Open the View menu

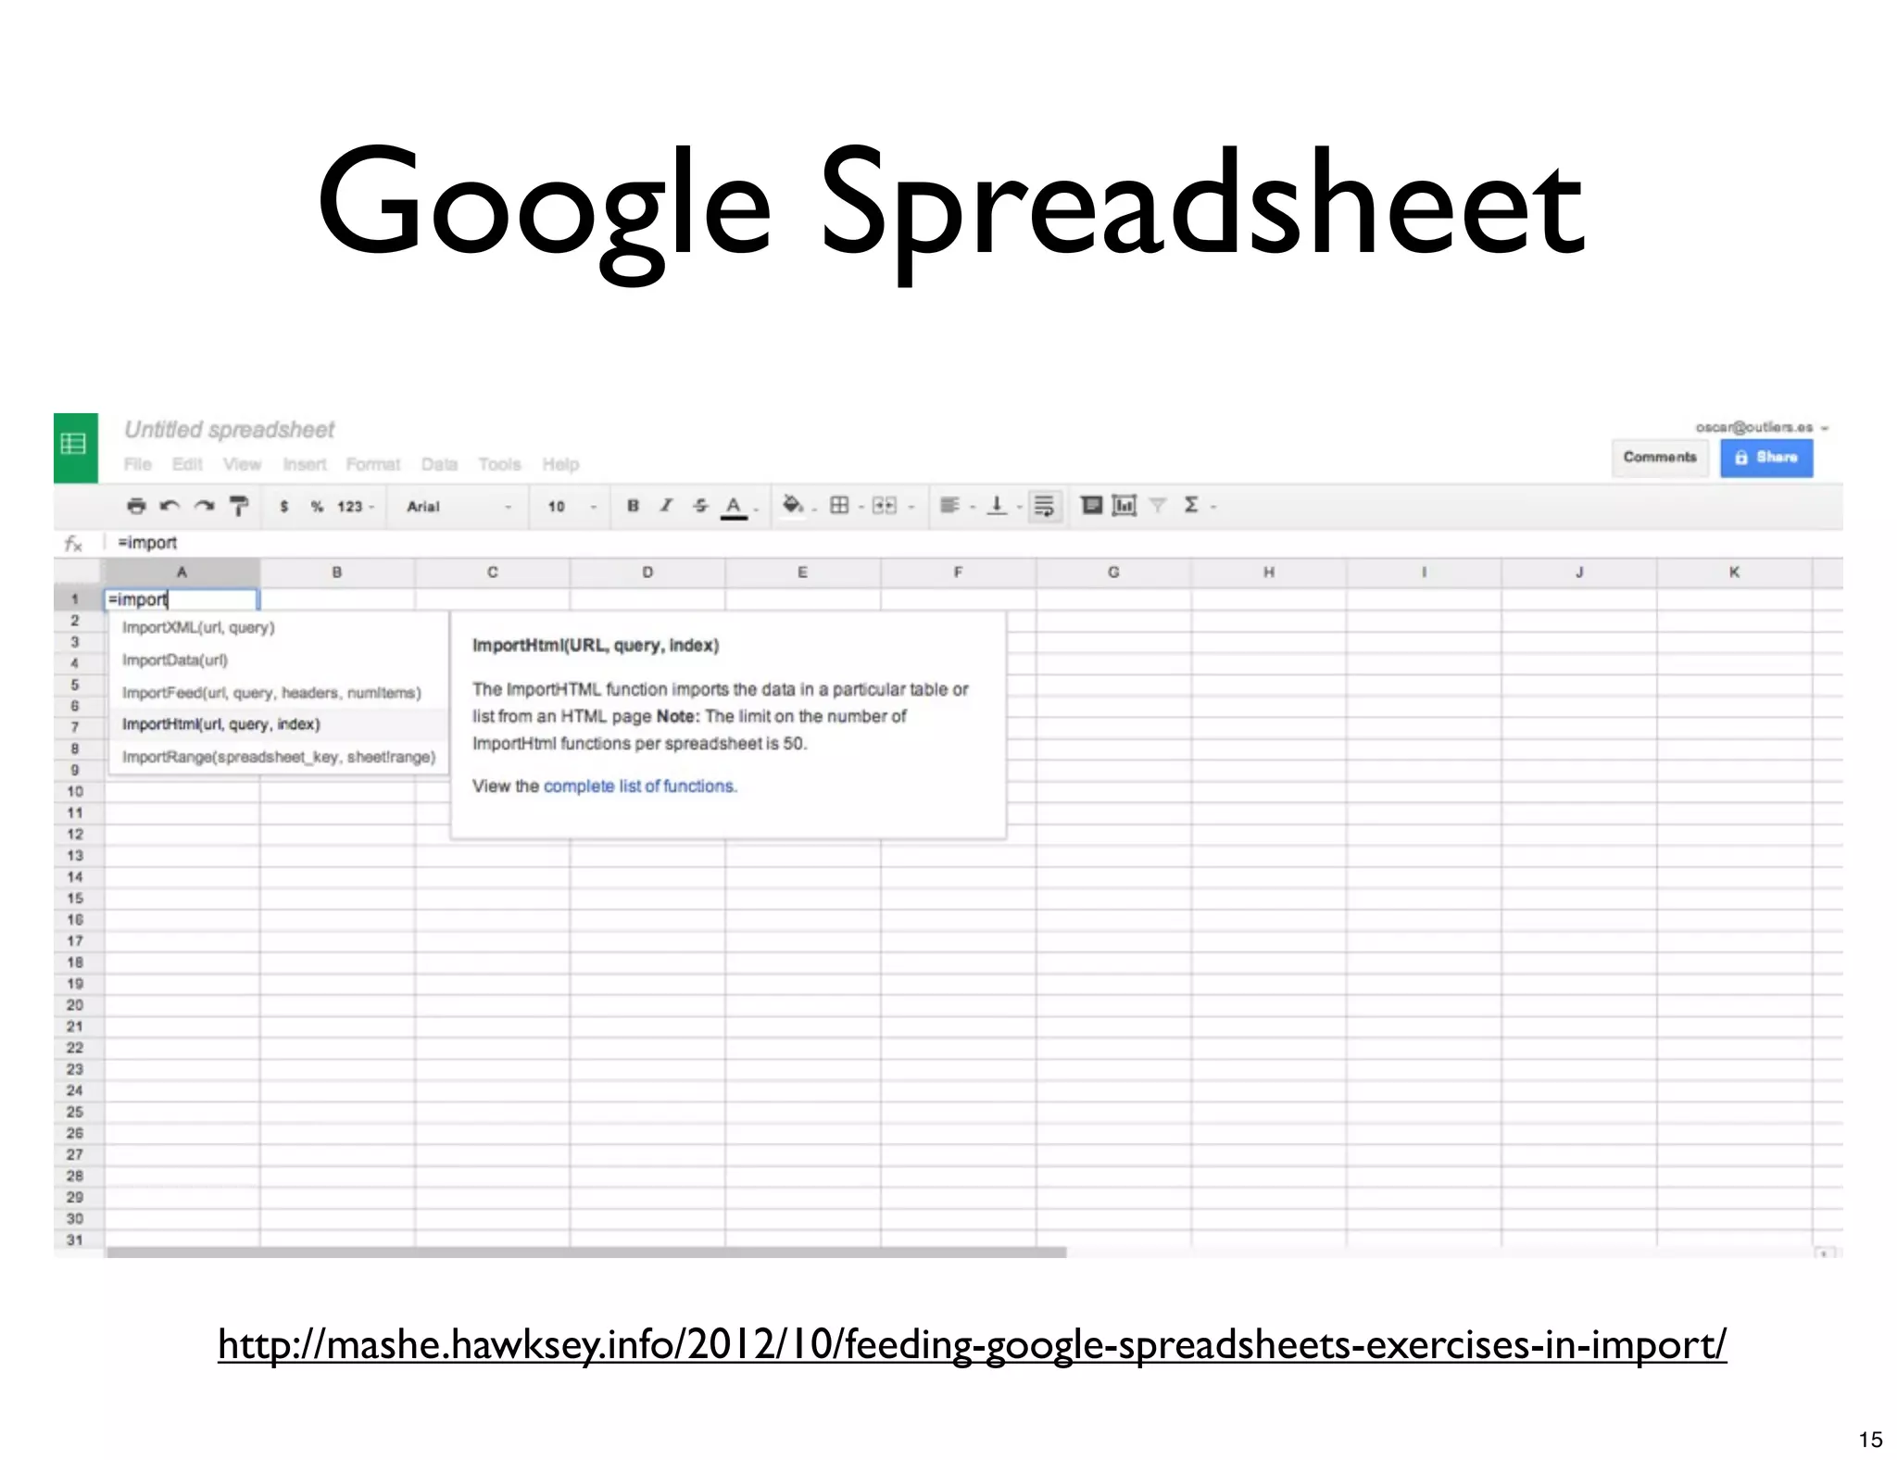pyautogui.click(x=242, y=464)
